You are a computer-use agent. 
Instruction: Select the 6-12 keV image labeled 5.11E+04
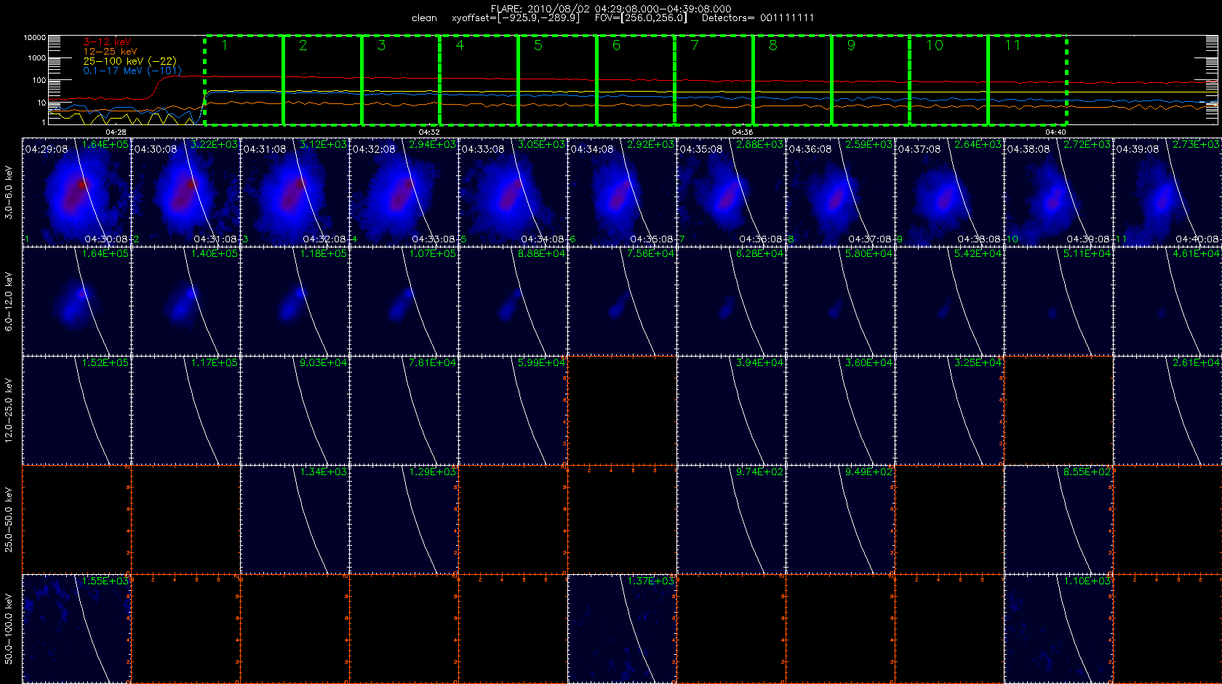(x=1059, y=301)
